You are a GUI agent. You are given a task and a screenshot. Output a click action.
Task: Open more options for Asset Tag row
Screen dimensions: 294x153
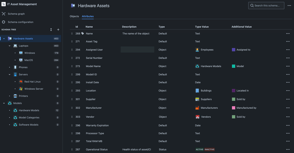pos(288,41)
